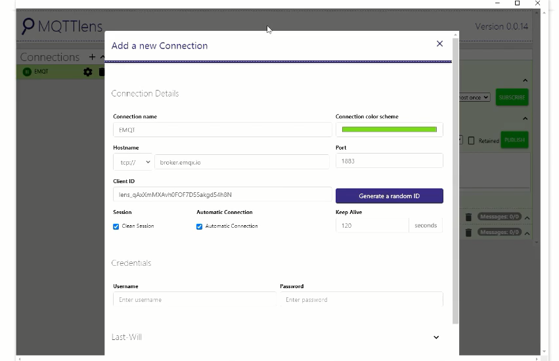Click the first Messages: 0/0 badge
This screenshot has width=559, height=361.
click(499, 217)
